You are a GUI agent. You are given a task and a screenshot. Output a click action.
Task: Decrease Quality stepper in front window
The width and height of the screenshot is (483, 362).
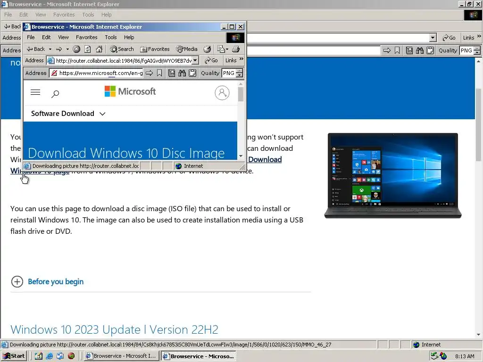(x=239, y=75)
